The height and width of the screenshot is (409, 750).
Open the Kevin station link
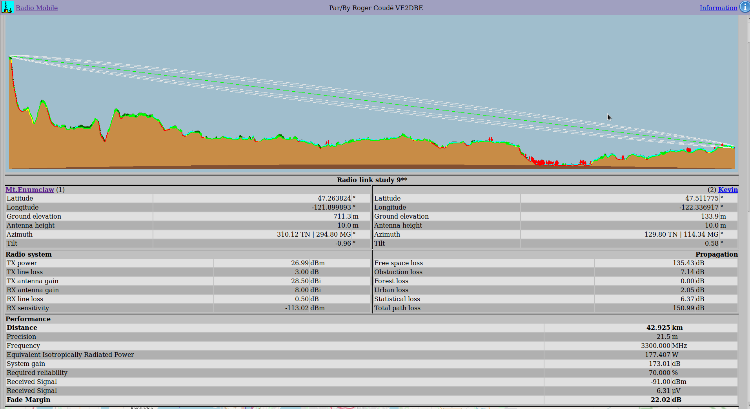[x=728, y=190]
